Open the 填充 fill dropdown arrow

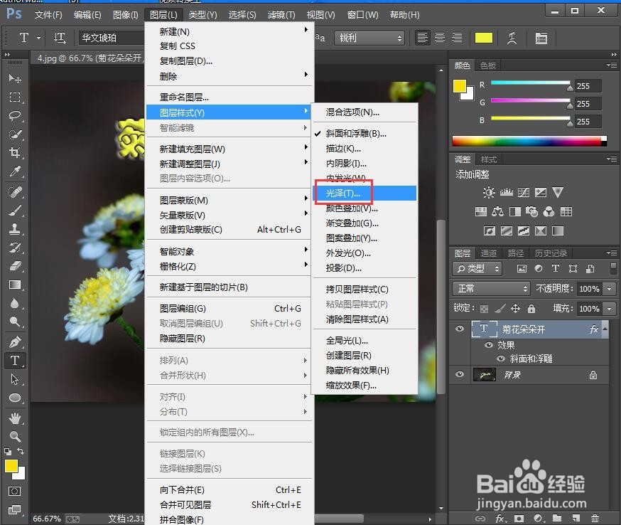609,309
